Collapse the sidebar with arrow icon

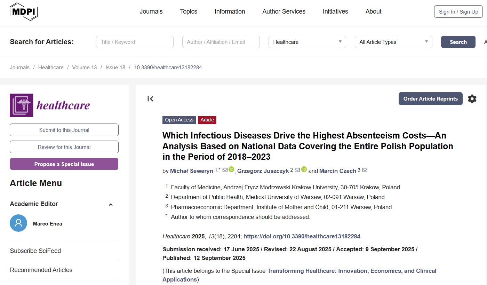[x=150, y=99]
